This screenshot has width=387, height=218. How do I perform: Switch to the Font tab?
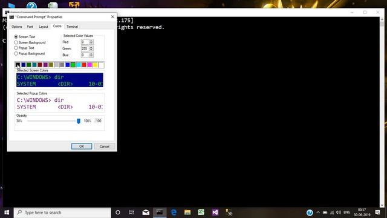point(30,27)
